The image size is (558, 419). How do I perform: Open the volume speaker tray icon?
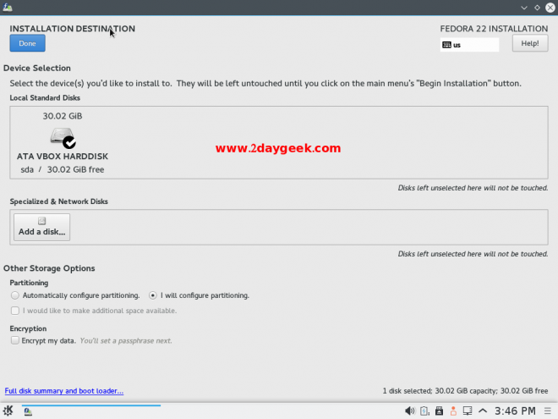409,411
